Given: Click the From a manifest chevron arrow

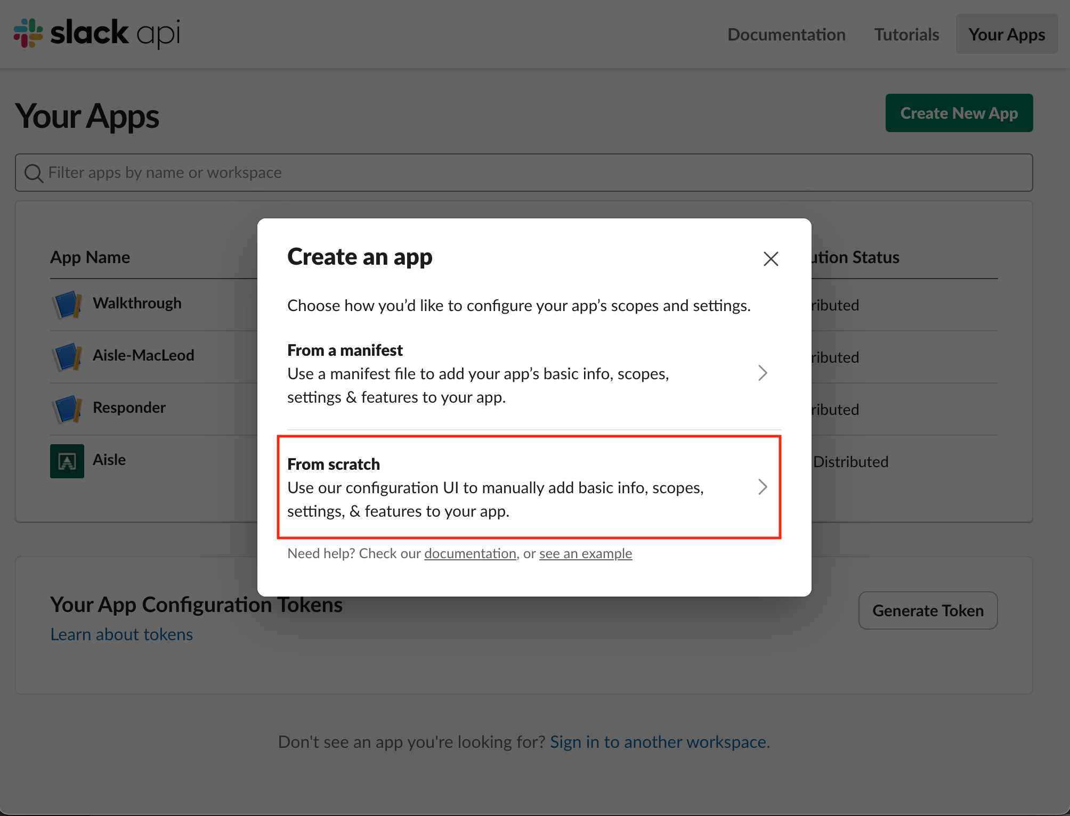Looking at the screenshot, I should coord(763,373).
